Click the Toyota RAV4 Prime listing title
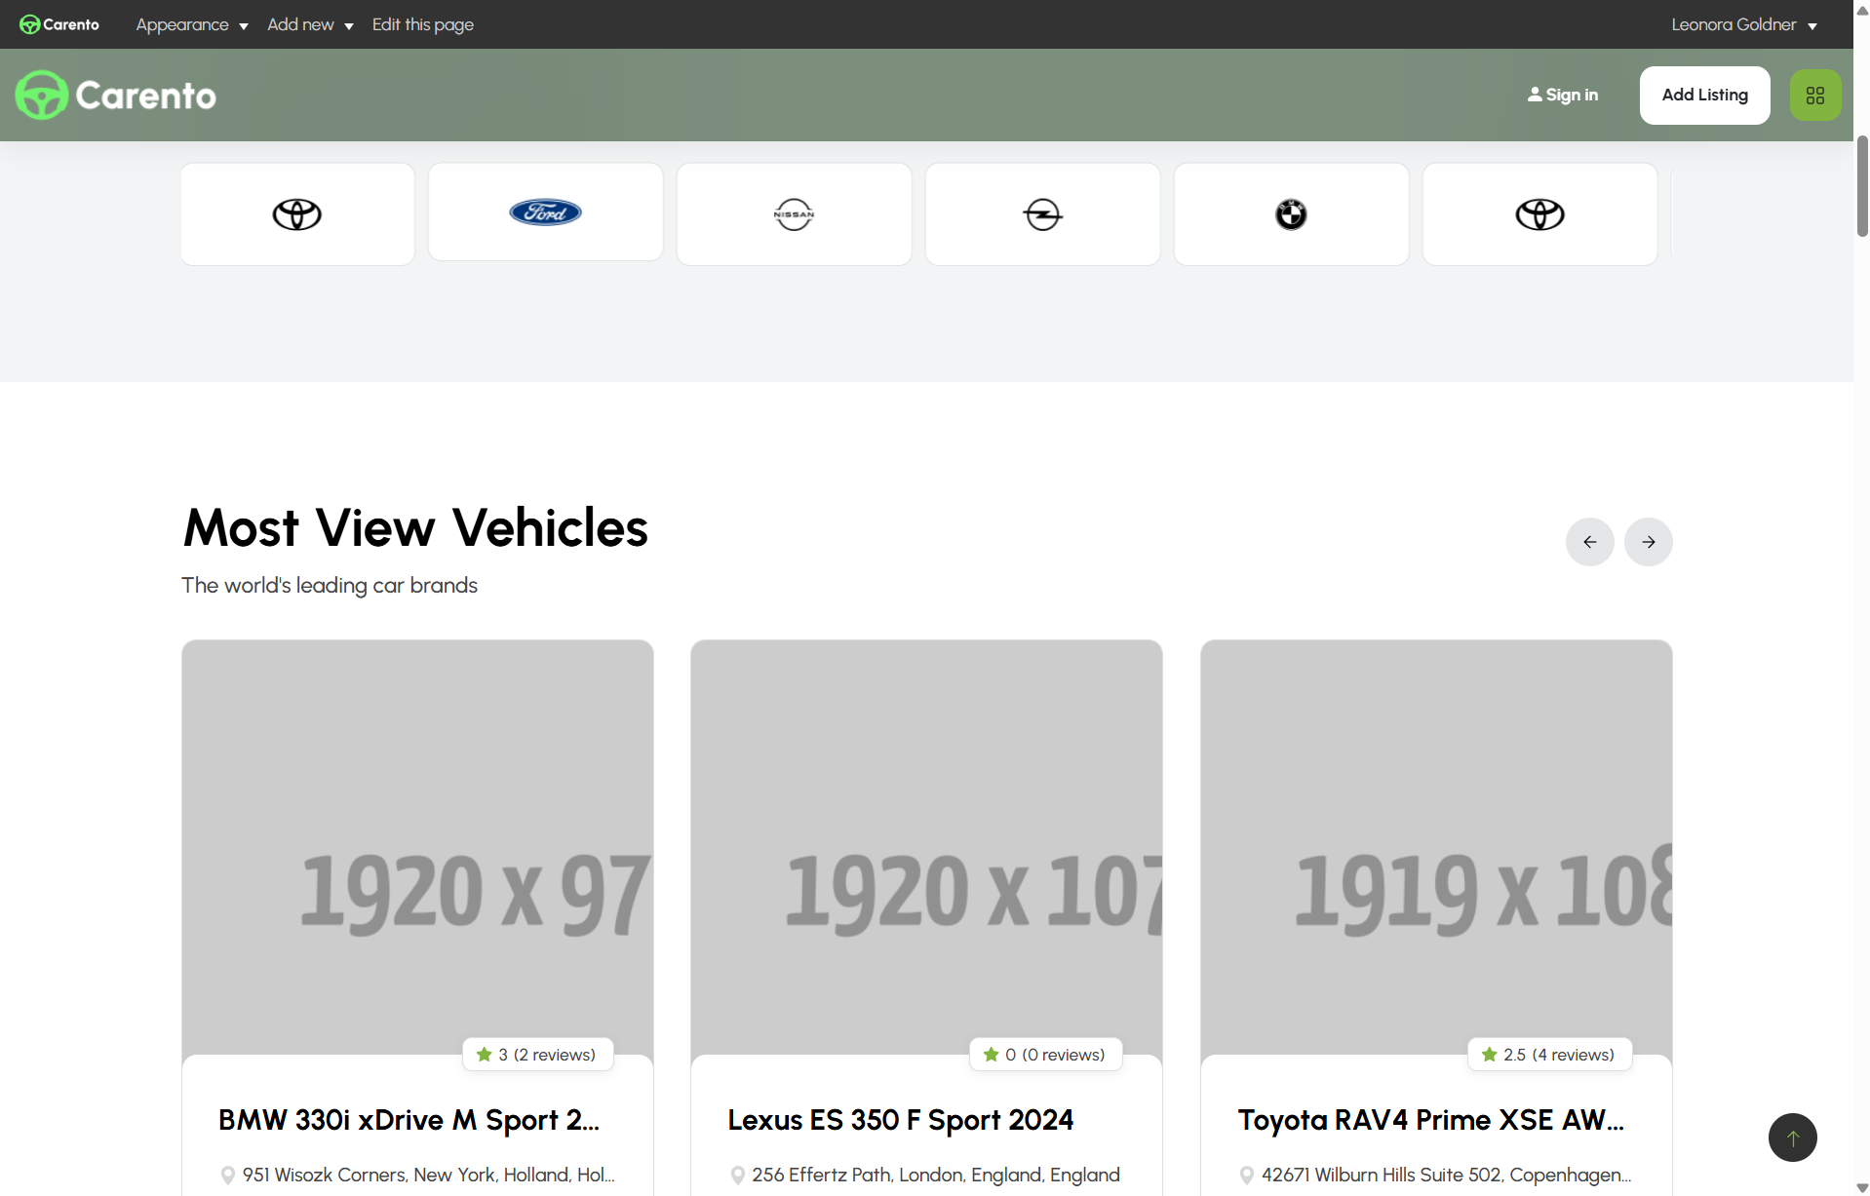 (1430, 1120)
